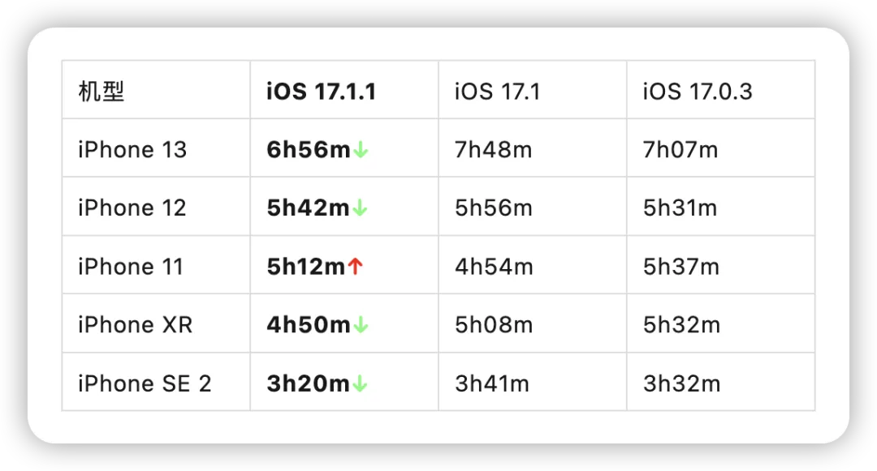This screenshot has width=877, height=471.
Task: Click the green down arrow beside 6h56m
Action: 361,150
